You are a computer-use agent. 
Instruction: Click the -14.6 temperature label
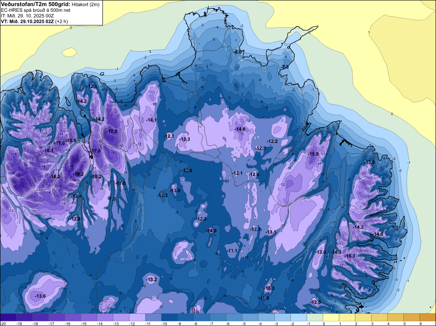(x=240, y=129)
